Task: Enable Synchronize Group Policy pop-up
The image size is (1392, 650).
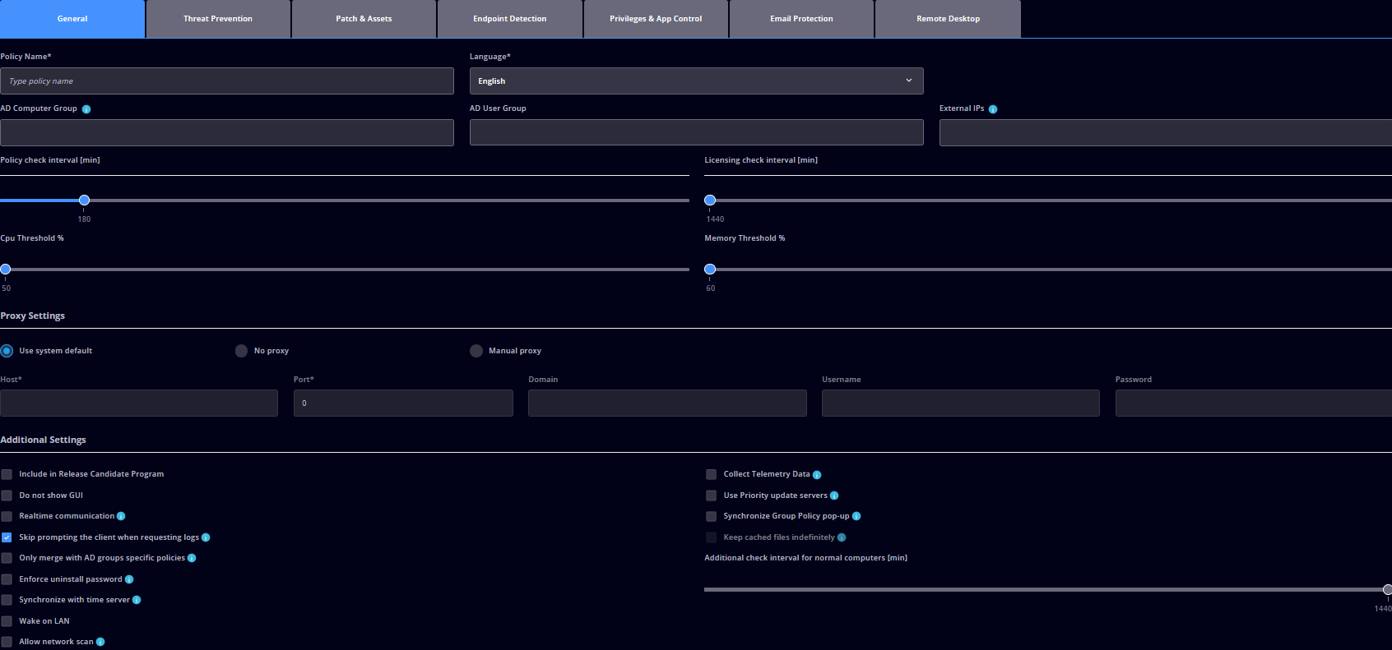Action: pos(712,516)
